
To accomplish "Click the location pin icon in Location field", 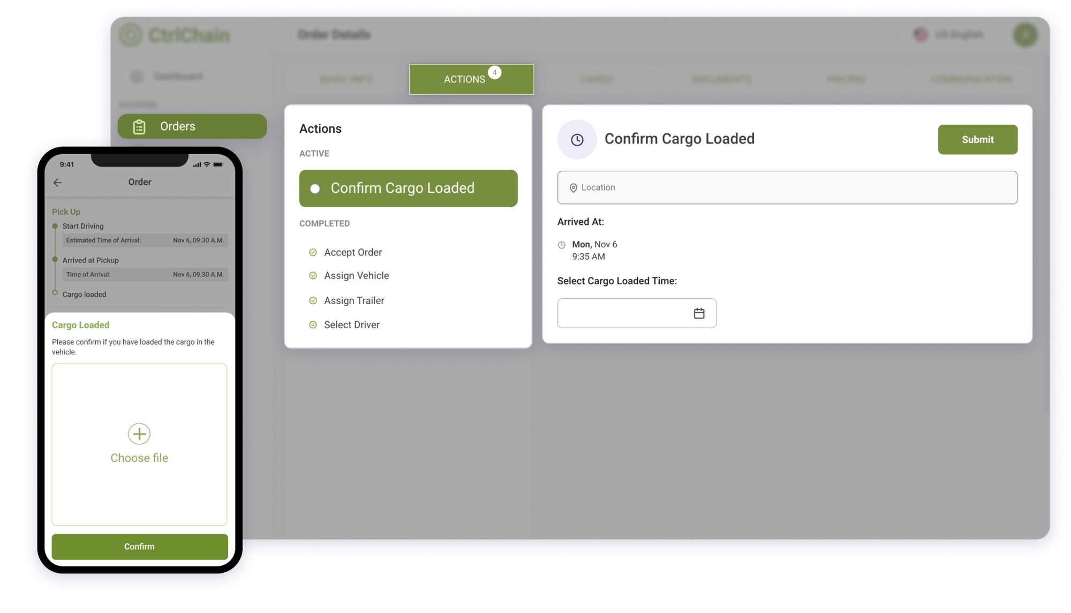I will click(x=573, y=187).
